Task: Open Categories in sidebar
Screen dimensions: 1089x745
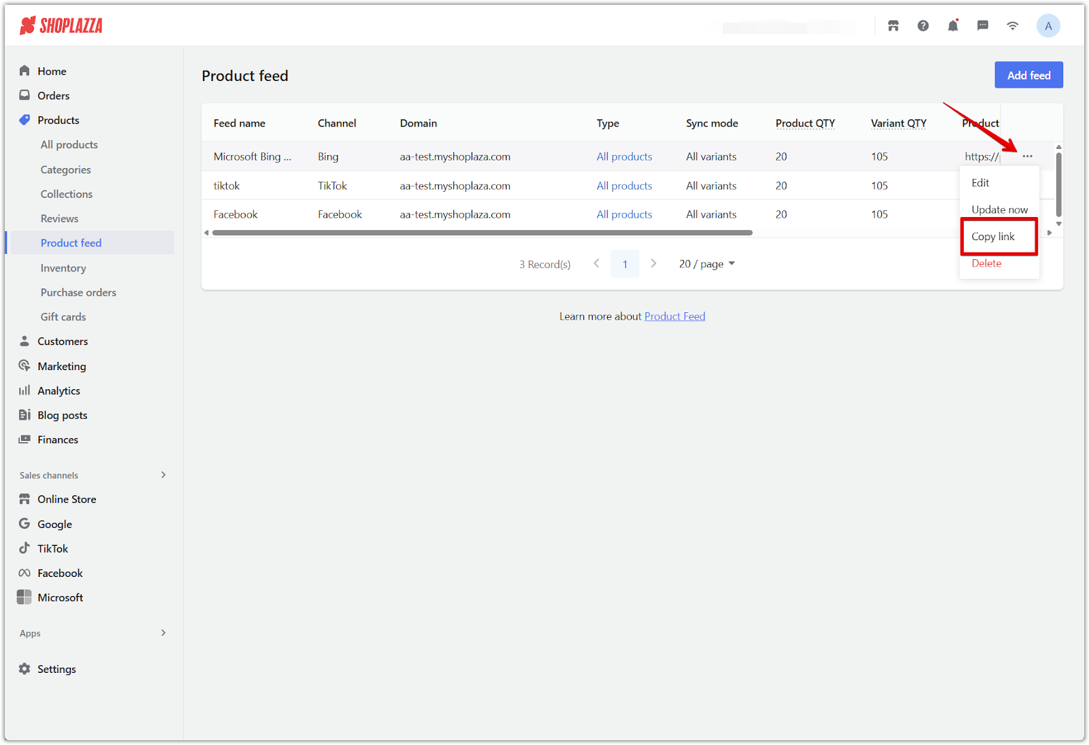Action: [65, 169]
